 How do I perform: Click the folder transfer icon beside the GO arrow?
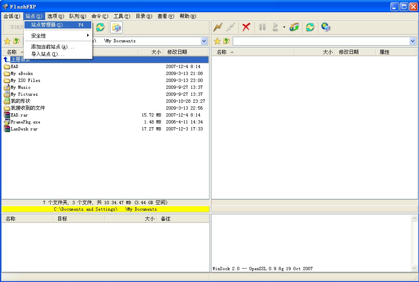click(x=294, y=27)
